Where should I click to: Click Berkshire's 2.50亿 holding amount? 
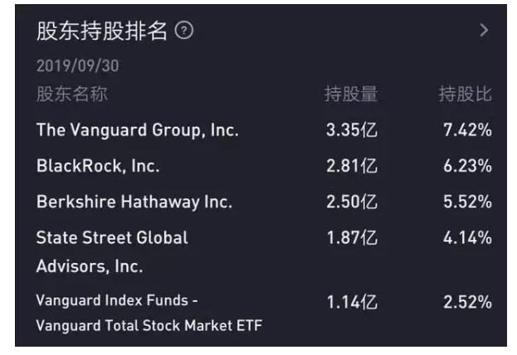coord(352,202)
